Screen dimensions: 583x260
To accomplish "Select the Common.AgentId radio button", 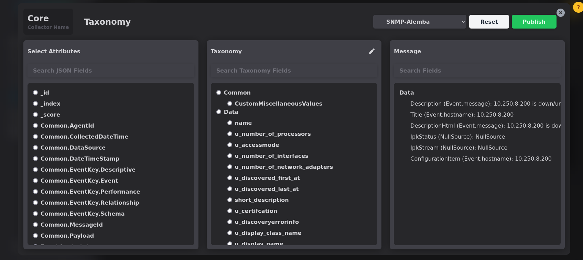I will pyautogui.click(x=35, y=126).
